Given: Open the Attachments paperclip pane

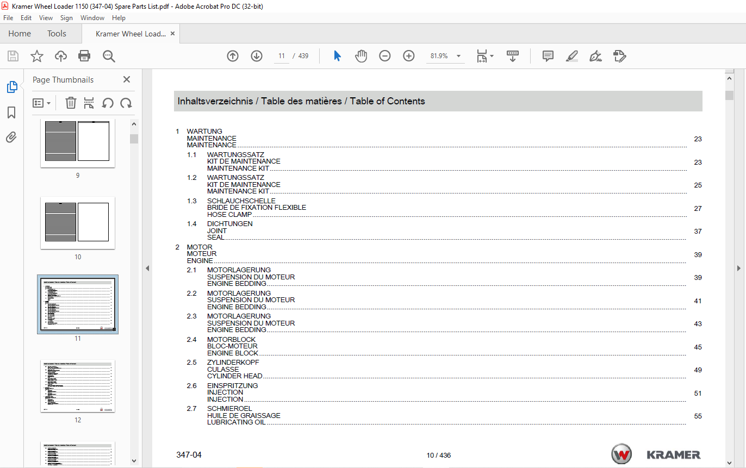Looking at the screenshot, I should [x=11, y=138].
